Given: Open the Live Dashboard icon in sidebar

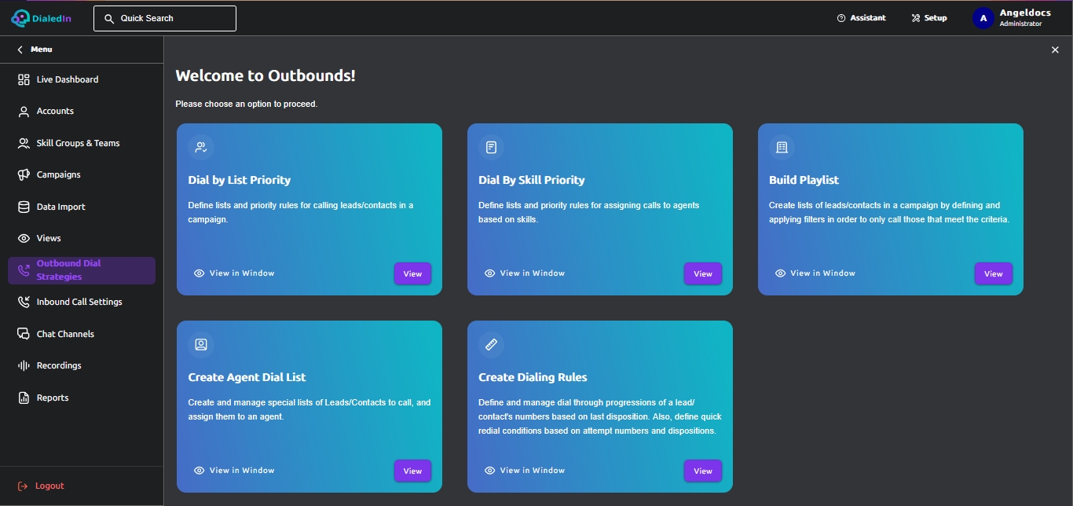Looking at the screenshot, I should (24, 79).
